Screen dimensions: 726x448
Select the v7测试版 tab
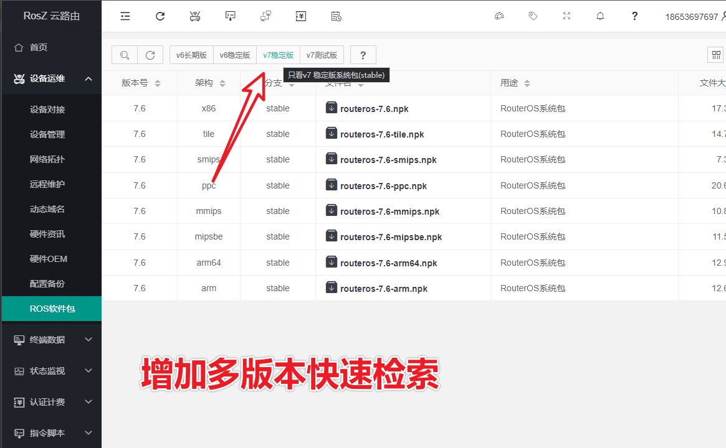tap(322, 55)
